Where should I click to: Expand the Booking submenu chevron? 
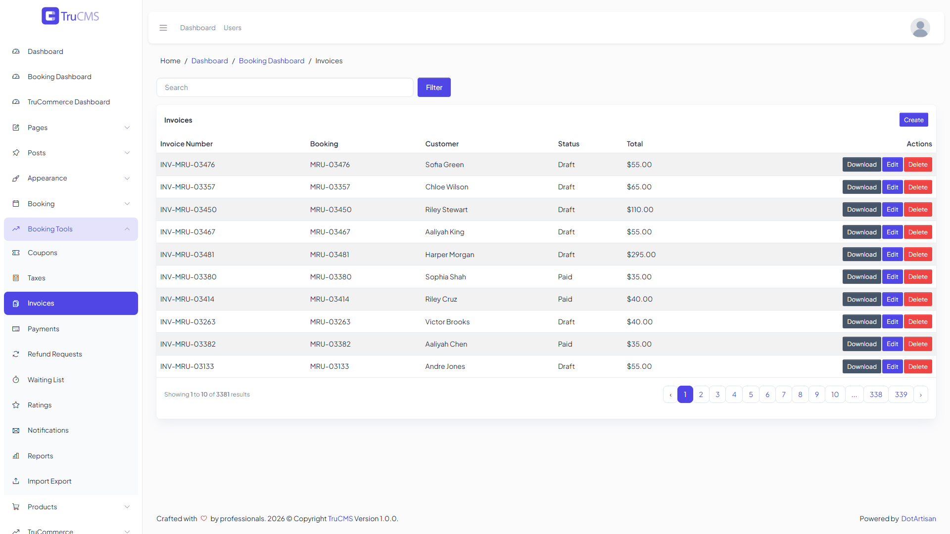127,204
